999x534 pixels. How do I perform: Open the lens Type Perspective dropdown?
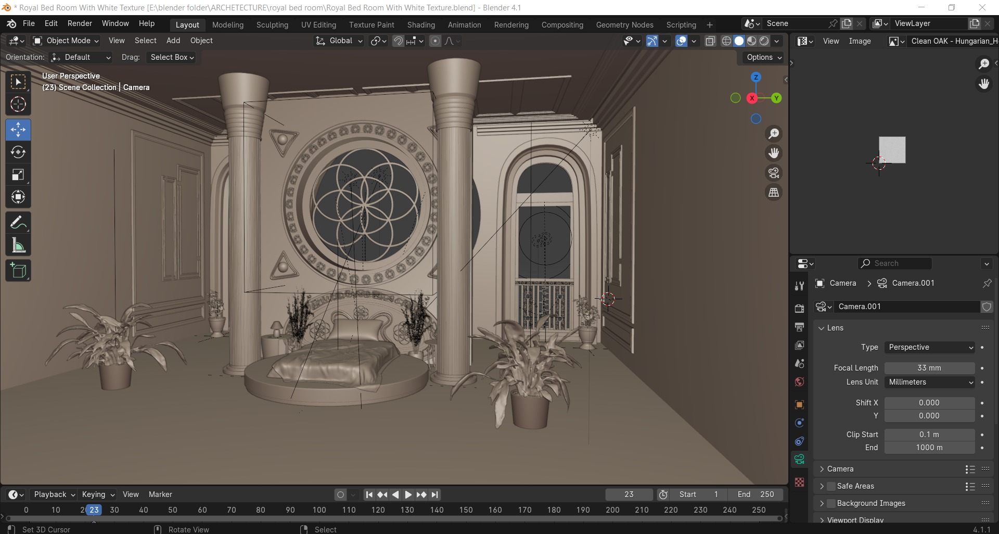(930, 347)
